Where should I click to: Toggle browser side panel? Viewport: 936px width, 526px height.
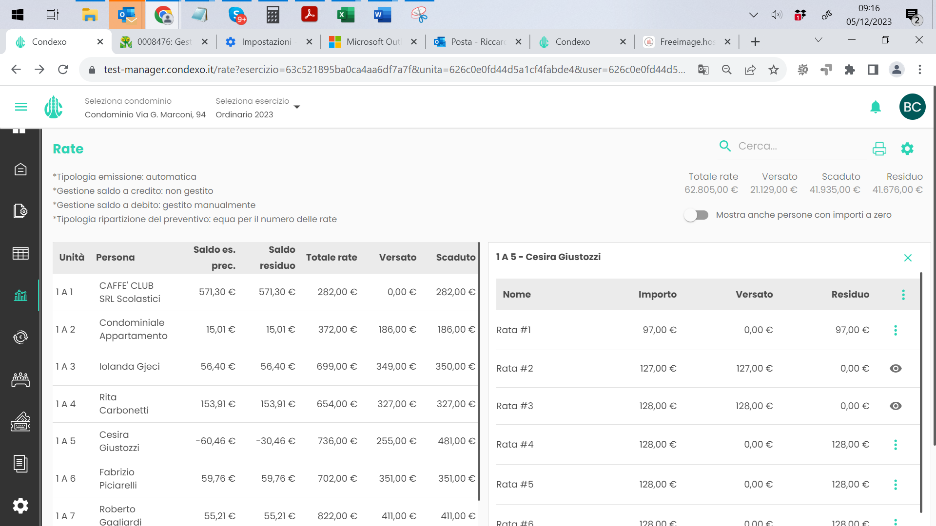873,70
